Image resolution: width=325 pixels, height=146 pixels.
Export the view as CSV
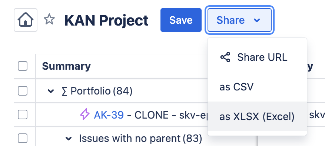point(257,87)
